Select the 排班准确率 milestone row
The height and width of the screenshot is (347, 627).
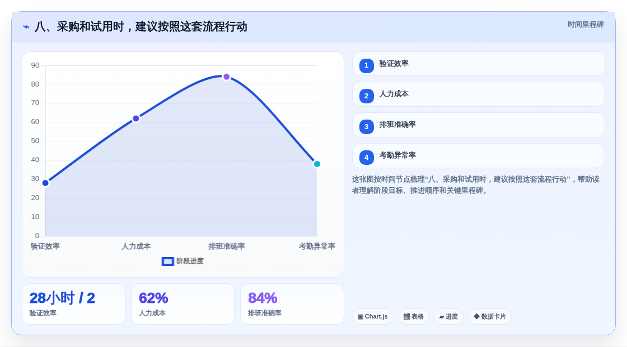(478, 125)
